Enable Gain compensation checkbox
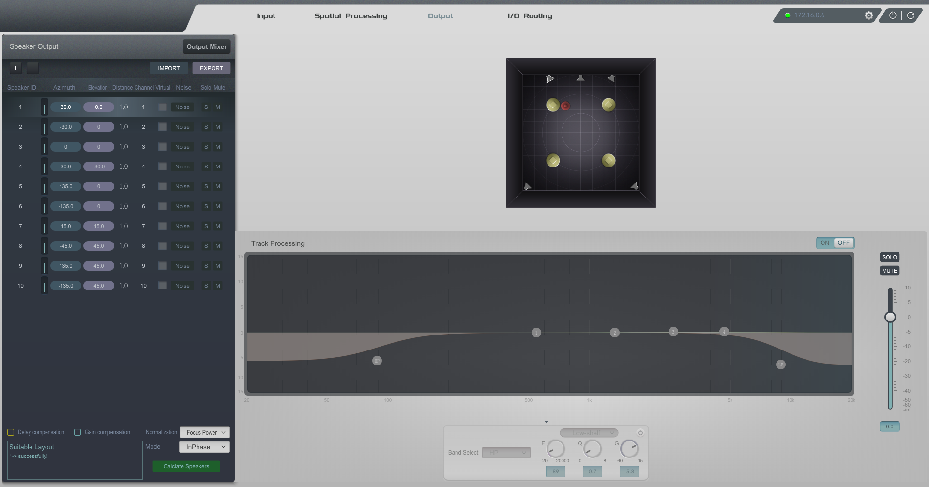 pos(77,432)
